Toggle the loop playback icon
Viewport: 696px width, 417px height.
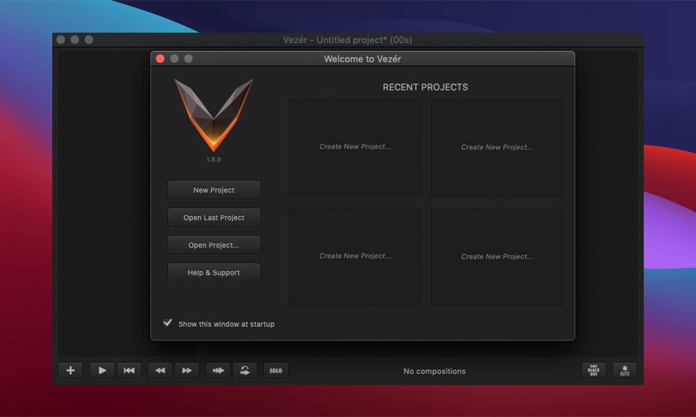click(x=245, y=370)
